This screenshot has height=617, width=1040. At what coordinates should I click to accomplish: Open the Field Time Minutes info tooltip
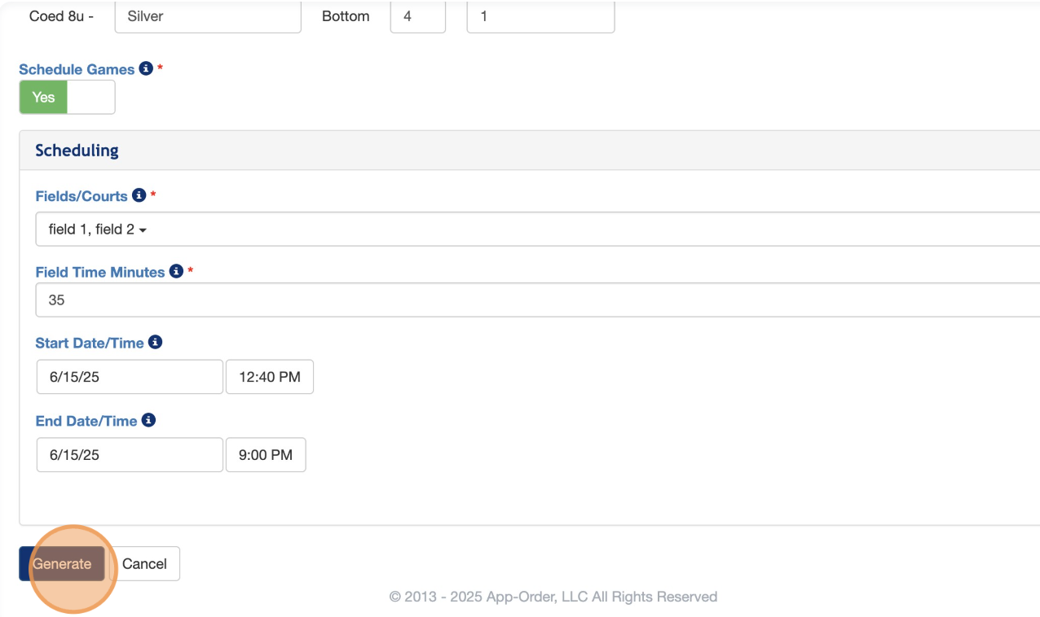[x=176, y=272]
